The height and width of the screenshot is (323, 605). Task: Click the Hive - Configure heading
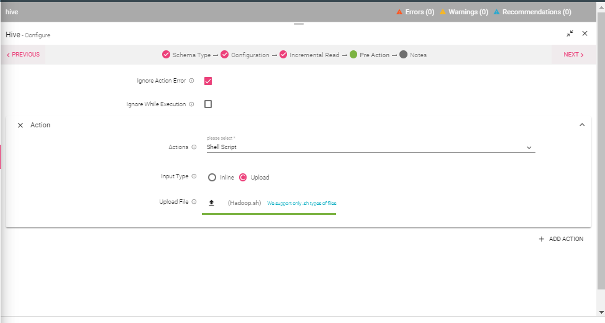(x=28, y=35)
